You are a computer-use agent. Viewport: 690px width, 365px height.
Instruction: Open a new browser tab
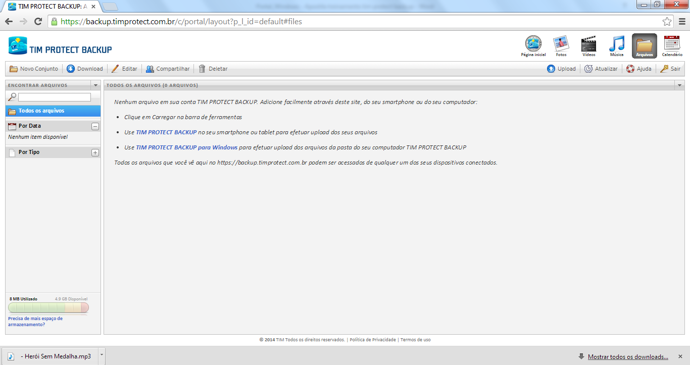111,7
